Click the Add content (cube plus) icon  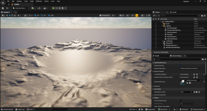(x=33, y=8)
